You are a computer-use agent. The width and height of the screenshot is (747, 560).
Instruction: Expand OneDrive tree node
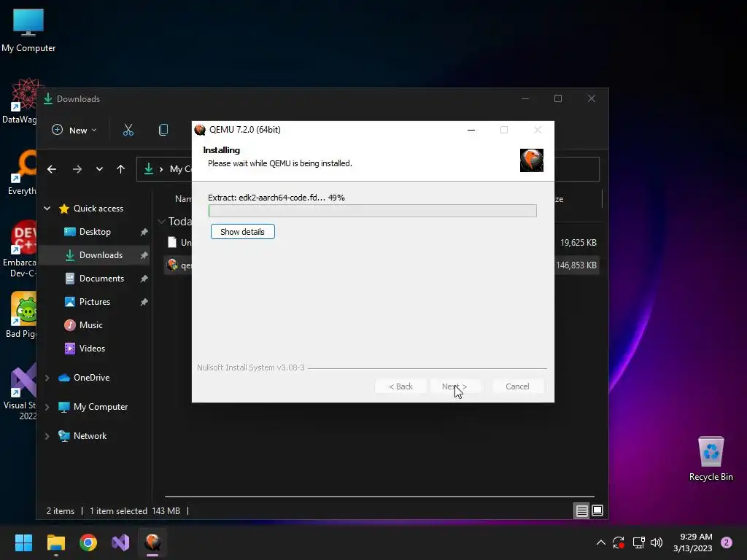coord(47,378)
